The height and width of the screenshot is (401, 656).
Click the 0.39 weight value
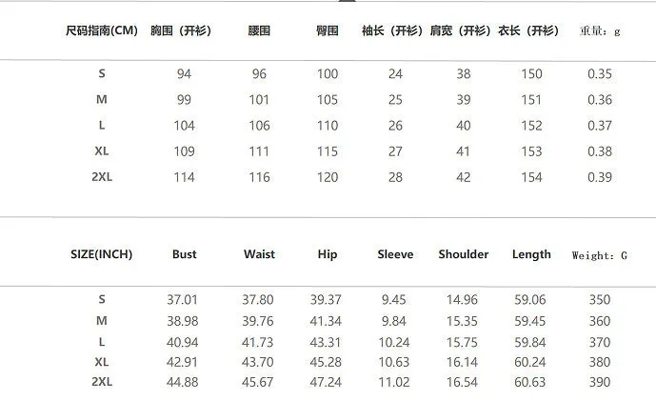pyautogui.click(x=600, y=177)
